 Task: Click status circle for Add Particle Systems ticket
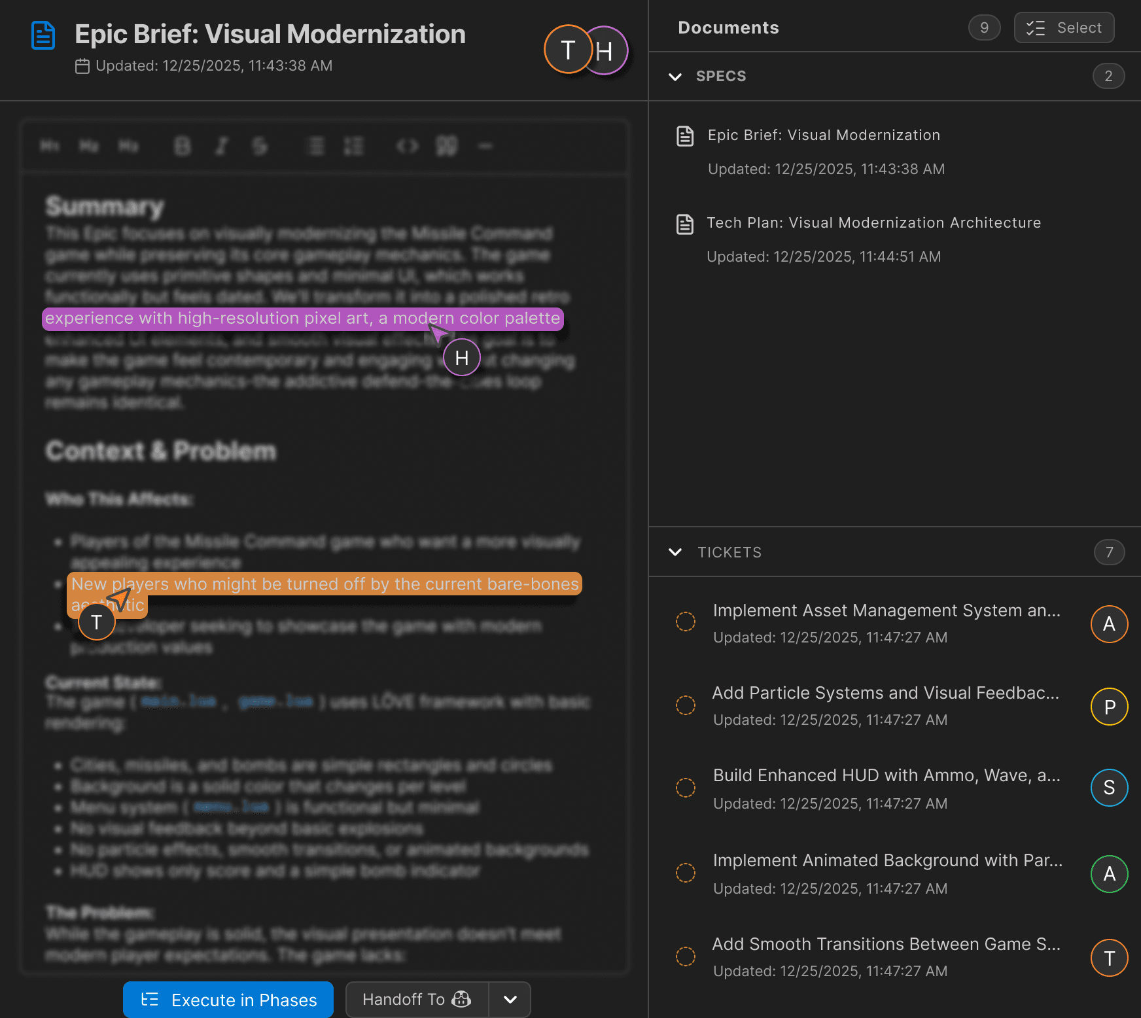point(686,705)
